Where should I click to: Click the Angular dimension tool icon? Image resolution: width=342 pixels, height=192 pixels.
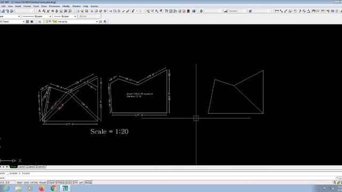tap(308, 11)
